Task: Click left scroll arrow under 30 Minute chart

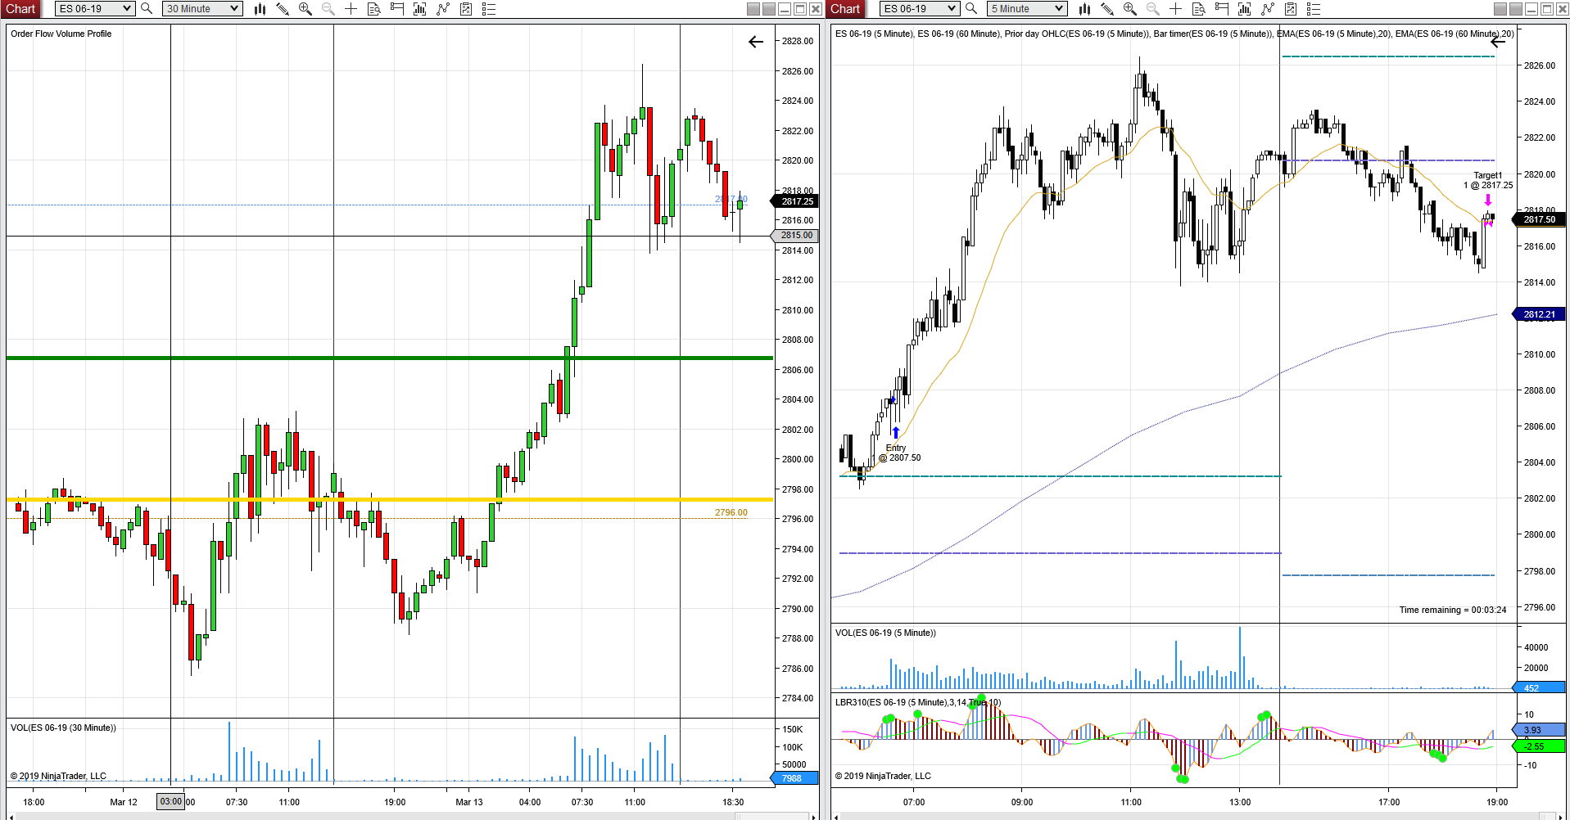Action: [11, 816]
